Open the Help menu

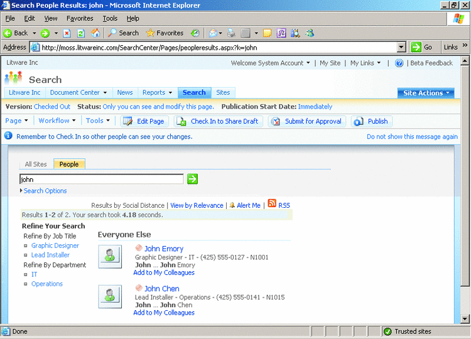133,18
